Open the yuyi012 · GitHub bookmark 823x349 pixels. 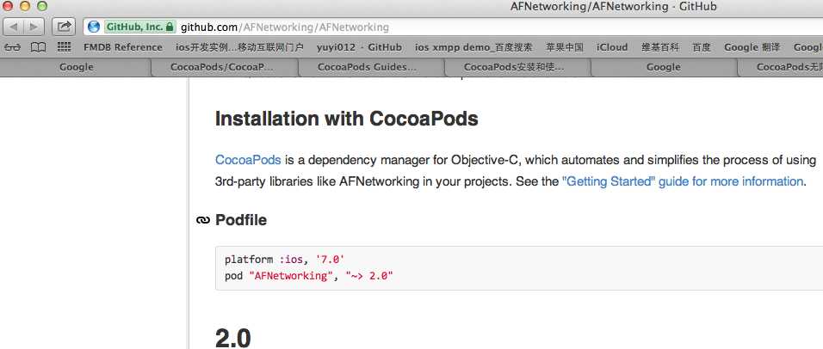pos(359,47)
